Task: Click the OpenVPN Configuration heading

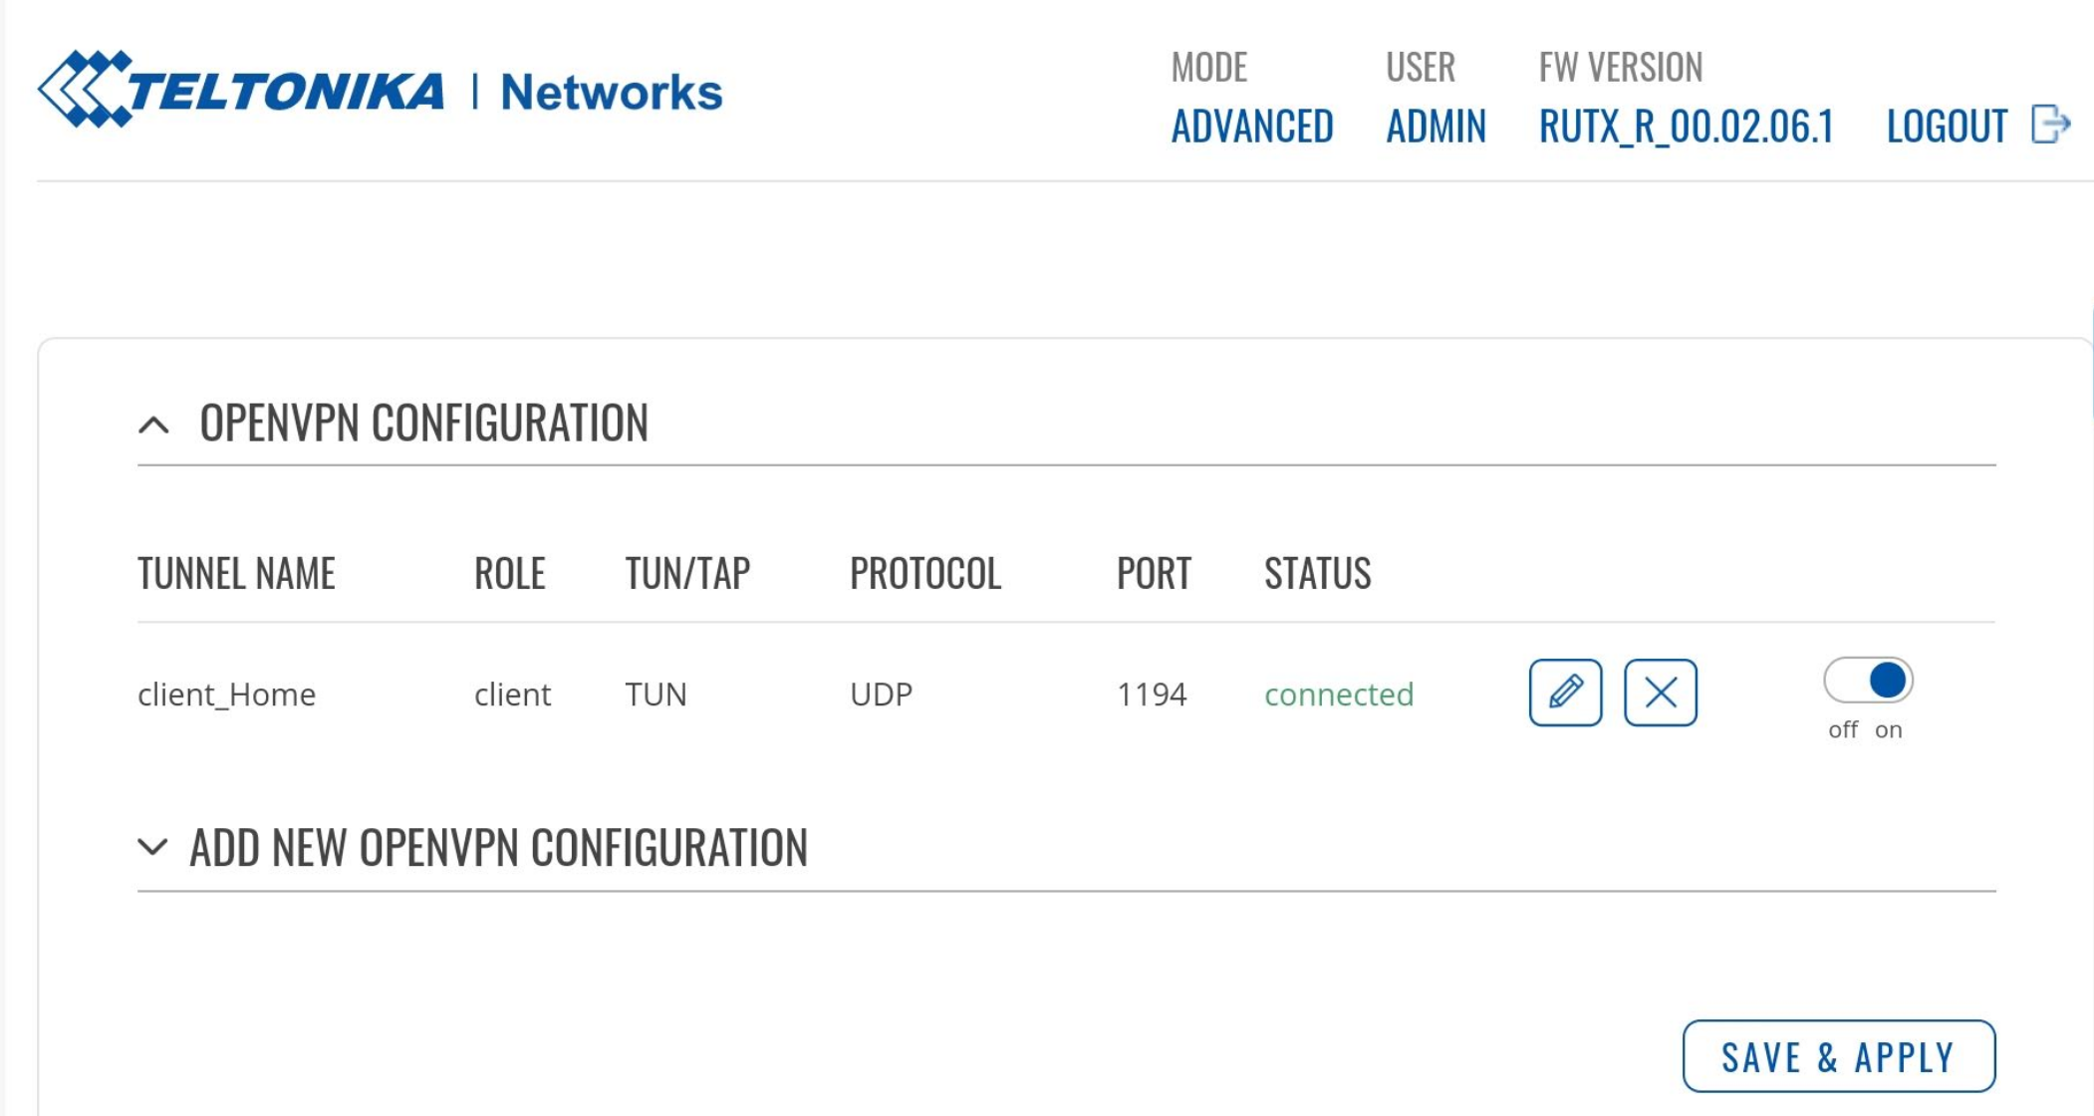Action: [423, 422]
